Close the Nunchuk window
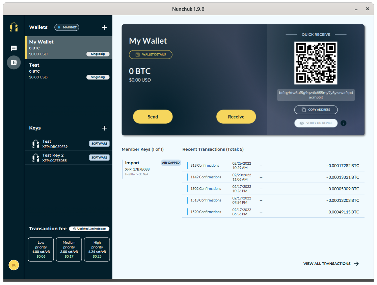Image resolution: width=377 pixels, height=285 pixels. point(368,9)
